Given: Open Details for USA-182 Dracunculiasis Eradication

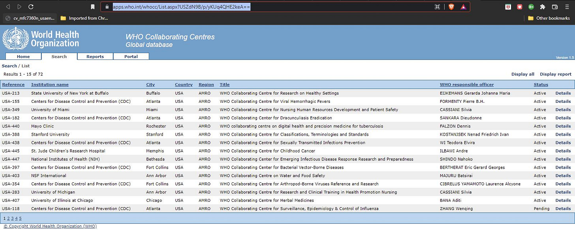Looking at the screenshot, I should pyautogui.click(x=563, y=118).
